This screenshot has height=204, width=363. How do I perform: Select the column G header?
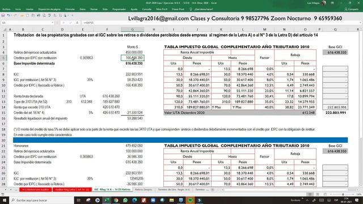132,29
